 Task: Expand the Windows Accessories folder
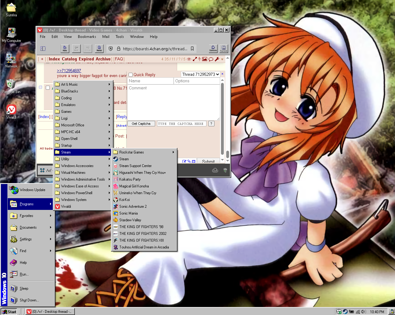pyautogui.click(x=83, y=166)
